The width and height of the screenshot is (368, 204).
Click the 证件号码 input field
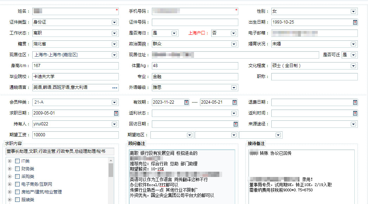[x=195, y=22]
